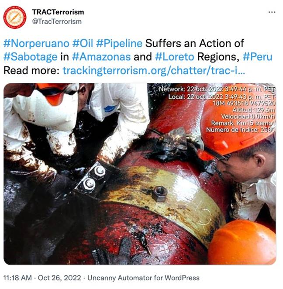The height and width of the screenshot is (289, 283).
Task: Open the three-dot more options menu
Action: [272, 12]
